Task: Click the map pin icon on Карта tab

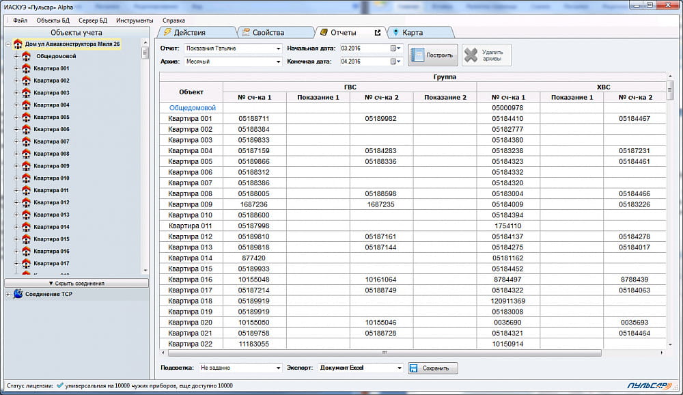Action: tap(395, 32)
